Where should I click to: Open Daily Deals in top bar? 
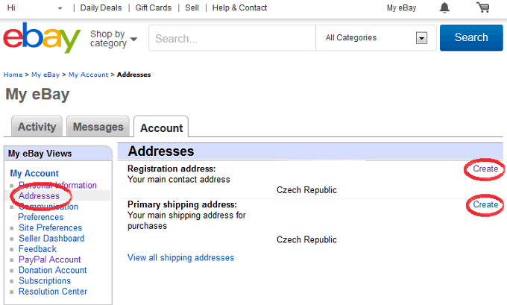click(101, 7)
